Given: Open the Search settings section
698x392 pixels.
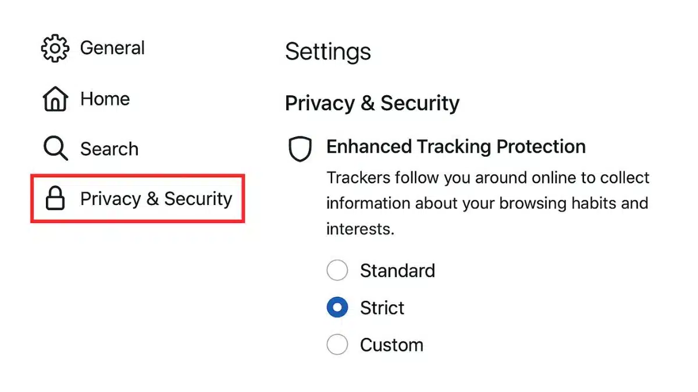Looking at the screenshot, I should click(109, 148).
